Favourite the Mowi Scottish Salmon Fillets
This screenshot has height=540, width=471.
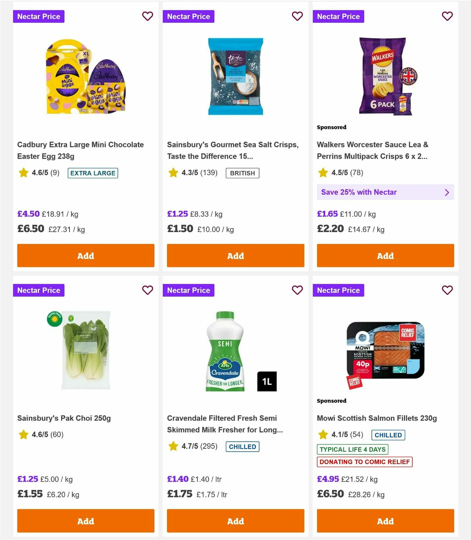click(447, 290)
